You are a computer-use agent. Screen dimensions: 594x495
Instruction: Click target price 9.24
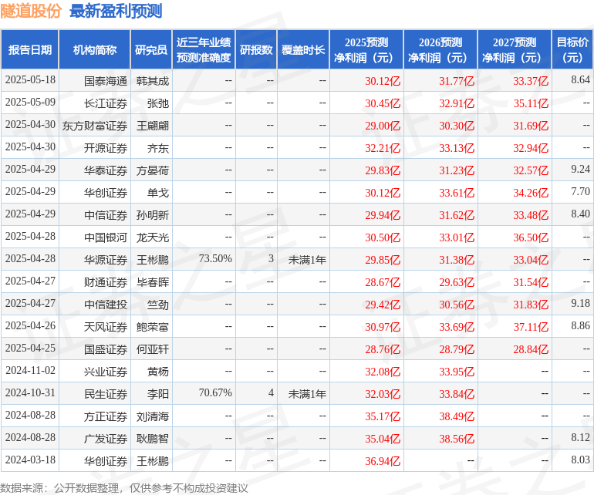pos(580,170)
